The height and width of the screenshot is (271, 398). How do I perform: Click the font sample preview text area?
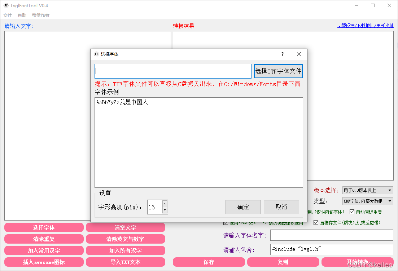point(199,142)
